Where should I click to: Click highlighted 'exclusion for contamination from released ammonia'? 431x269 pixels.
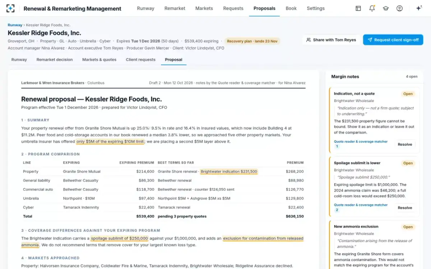(x=263, y=238)
